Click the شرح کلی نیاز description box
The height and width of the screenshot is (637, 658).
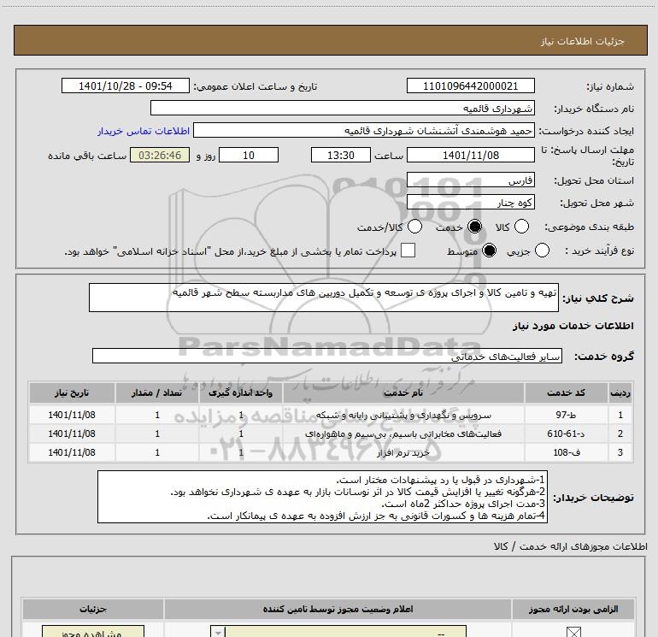point(324,298)
